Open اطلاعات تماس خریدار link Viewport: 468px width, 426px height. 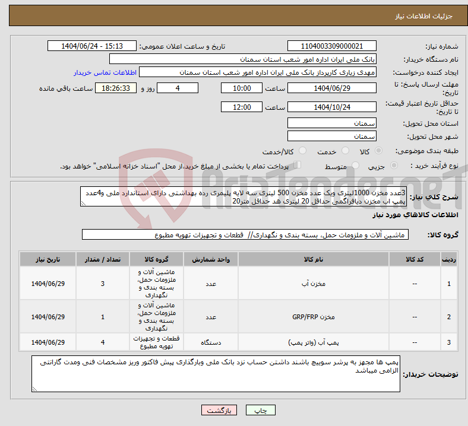tap(105, 72)
